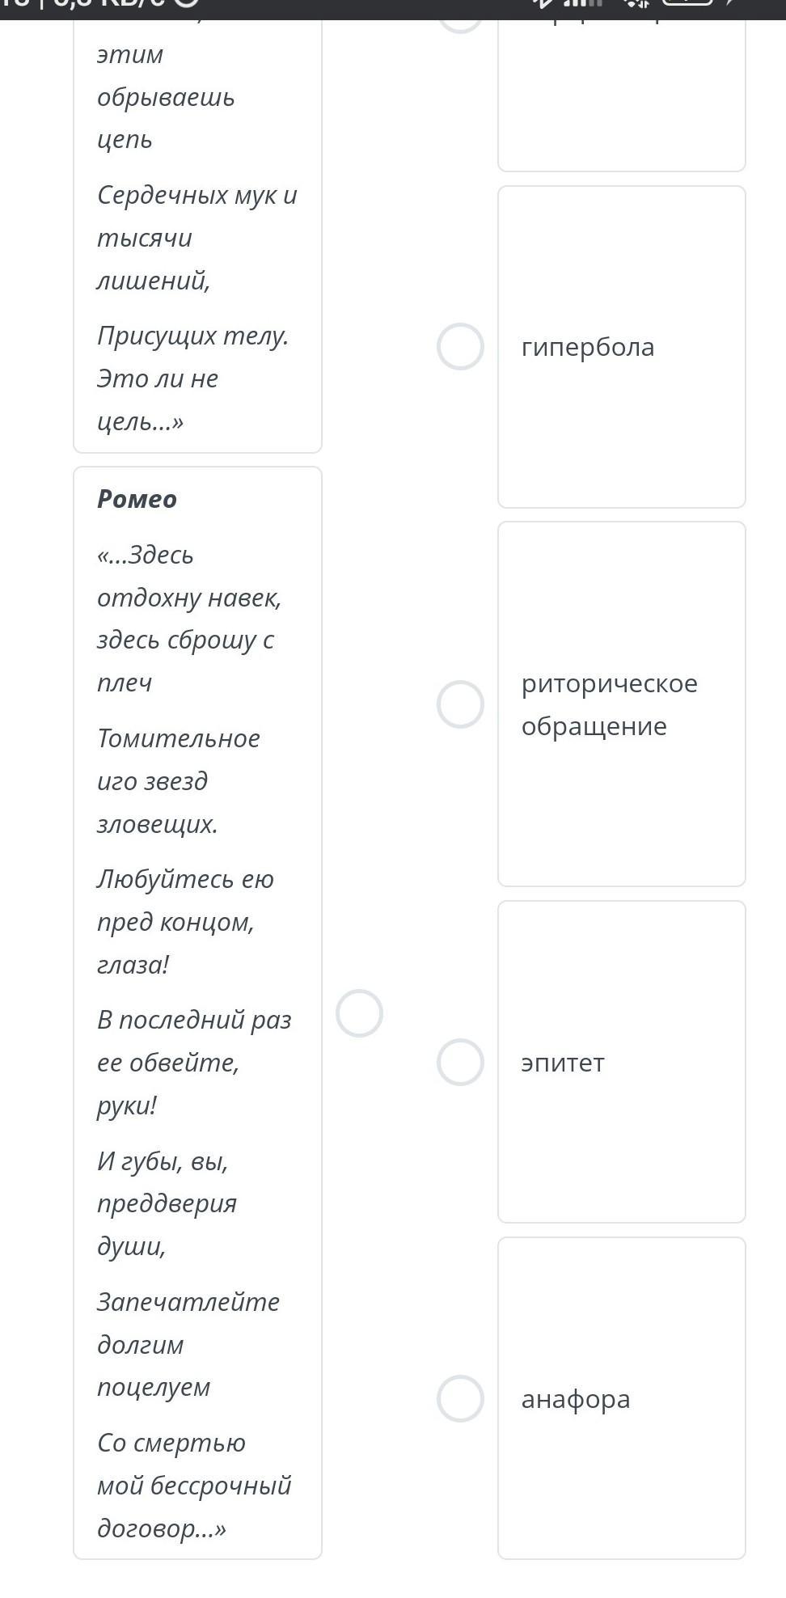Click the text "Томительное иго звезд зловещих"
The image size is (786, 1598).
[x=178, y=781]
